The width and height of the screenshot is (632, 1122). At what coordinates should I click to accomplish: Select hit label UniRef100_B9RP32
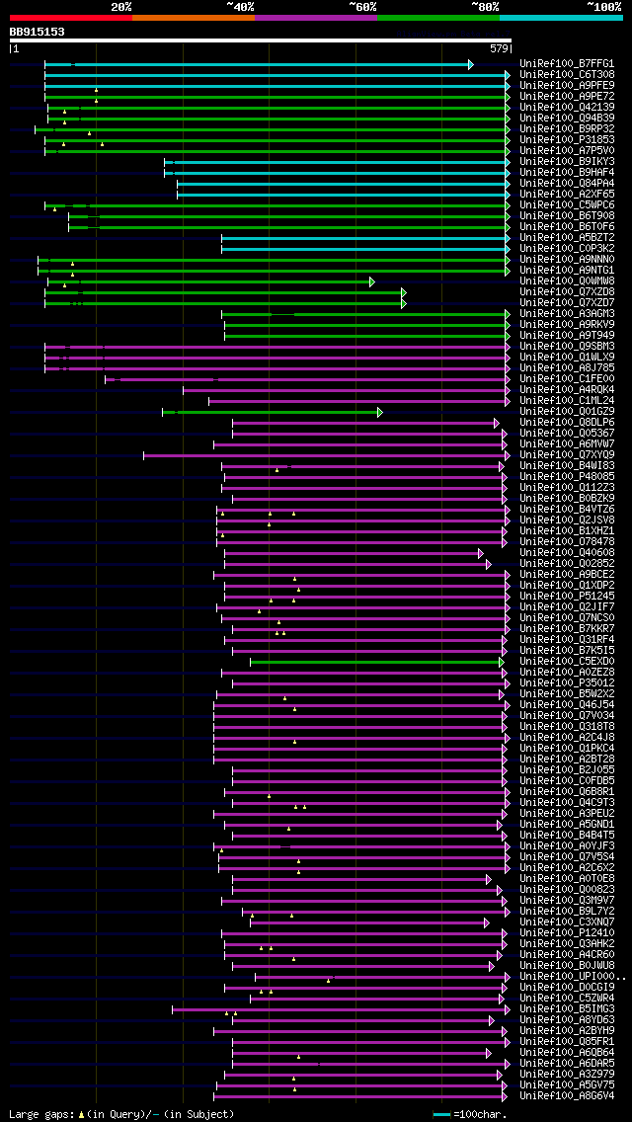click(567, 128)
